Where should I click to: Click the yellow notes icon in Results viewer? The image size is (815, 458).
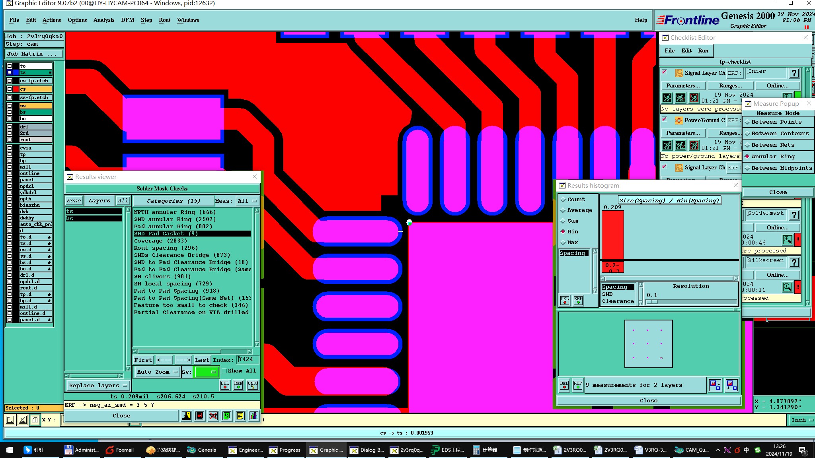click(x=240, y=416)
